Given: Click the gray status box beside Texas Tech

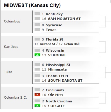Looking at the screenshot, I should click(37, 76).
